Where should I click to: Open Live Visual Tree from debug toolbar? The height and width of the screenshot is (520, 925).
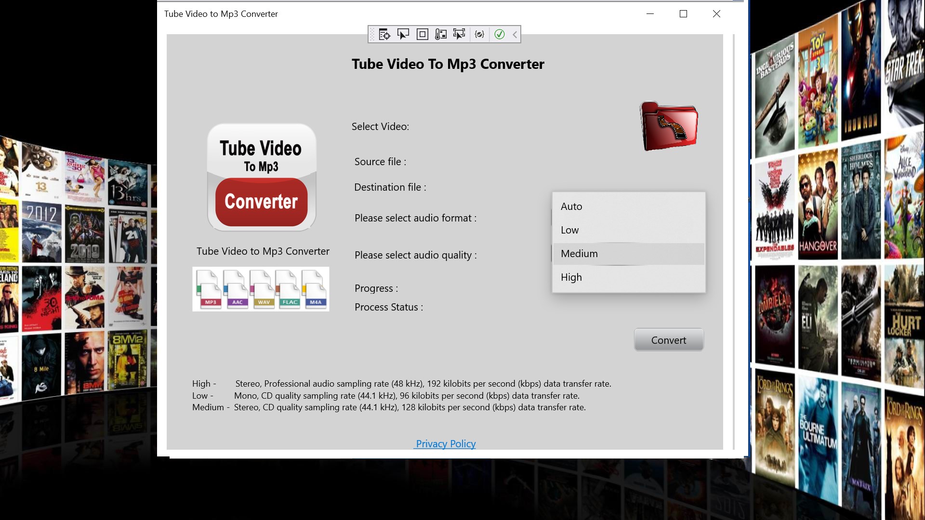(384, 34)
